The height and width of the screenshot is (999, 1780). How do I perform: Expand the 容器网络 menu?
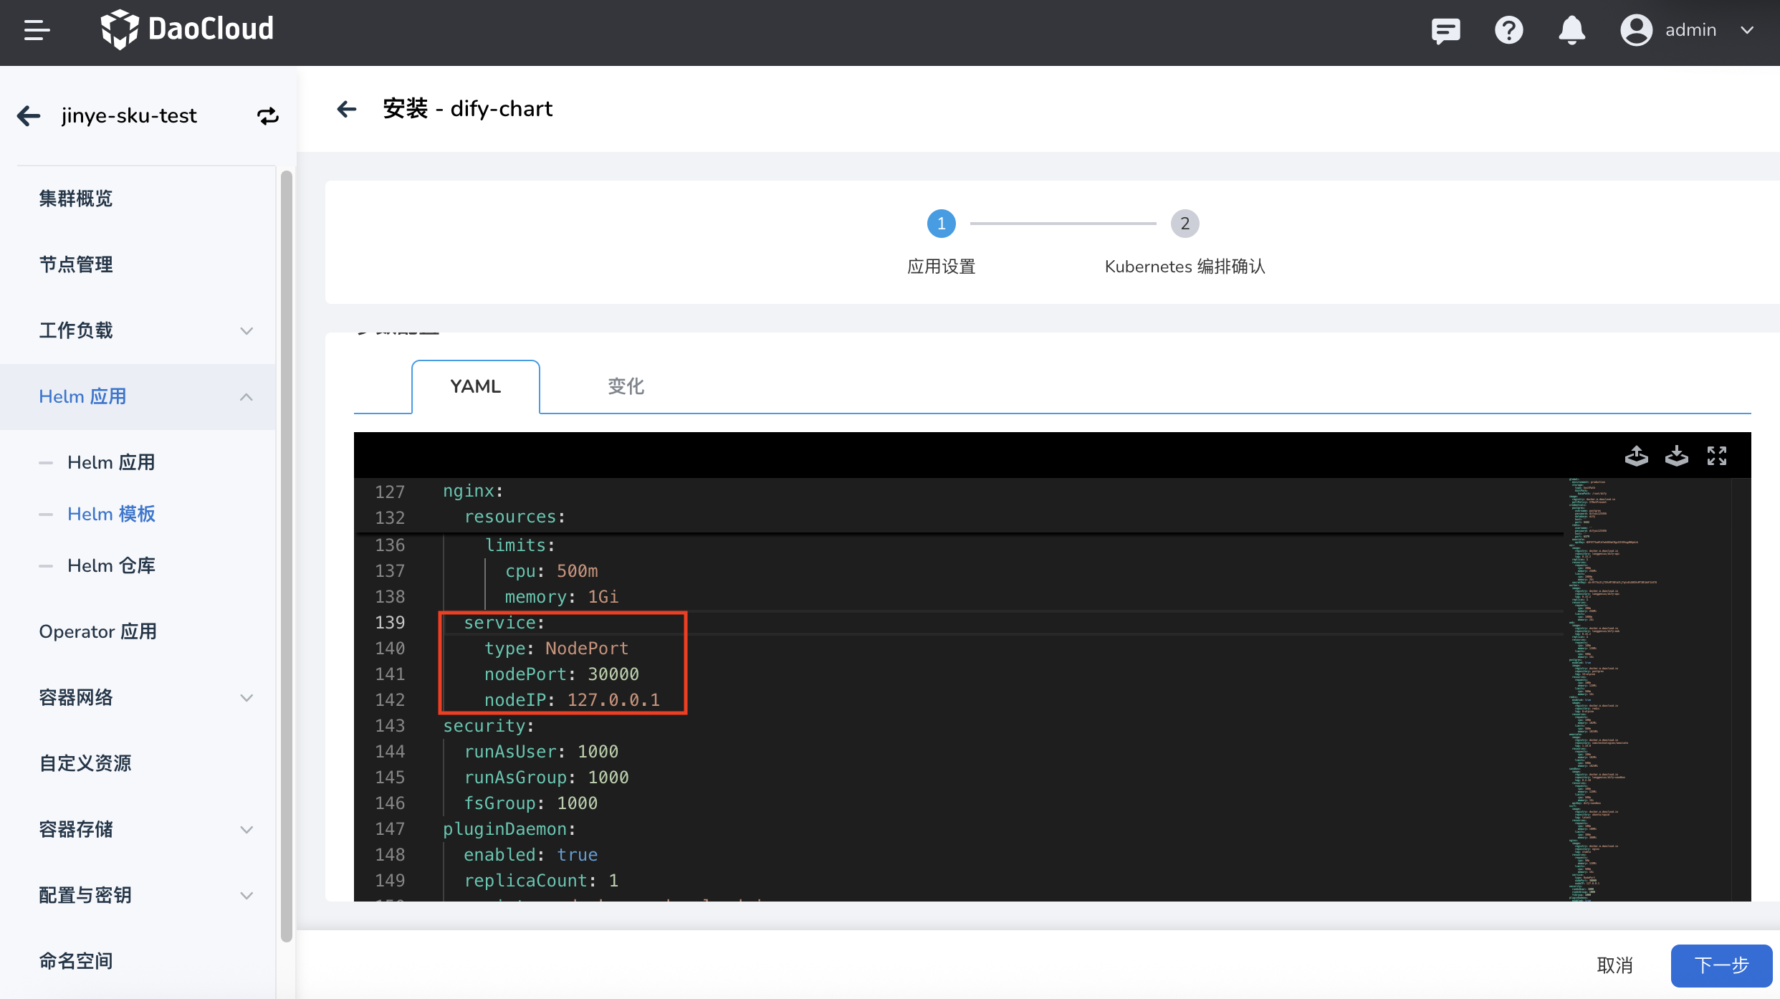[246, 698]
